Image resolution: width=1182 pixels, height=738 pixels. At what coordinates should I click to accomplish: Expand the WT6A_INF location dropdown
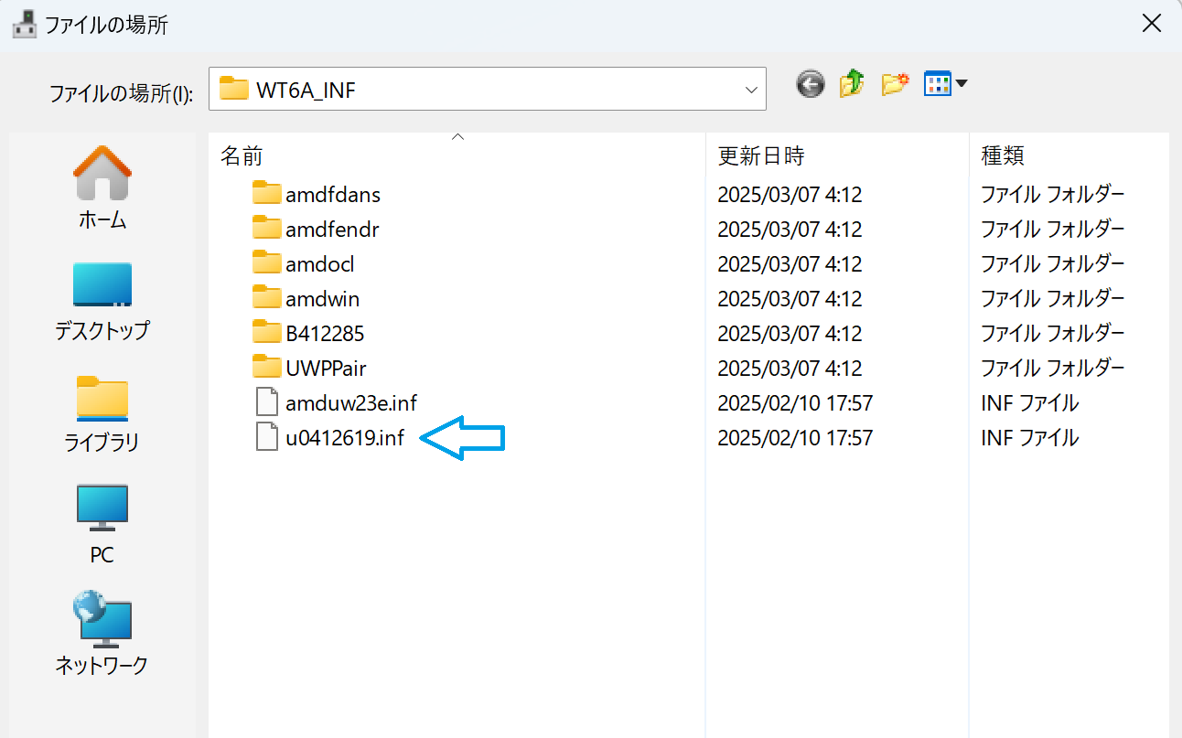[x=751, y=90]
